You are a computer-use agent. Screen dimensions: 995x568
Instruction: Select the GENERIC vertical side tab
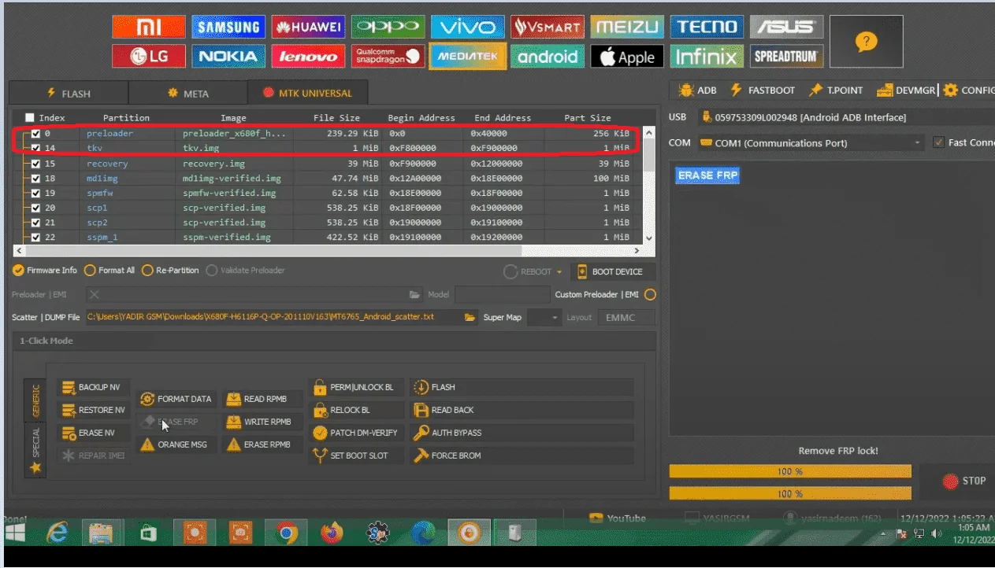(x=35, y=400)
